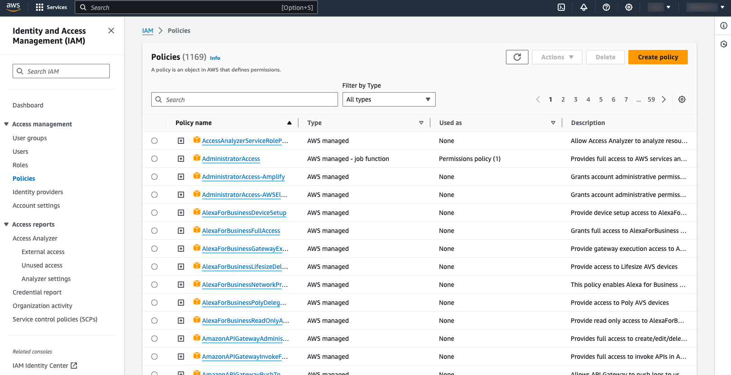731x375 pixels.
Task: Select radio button for AdministratorAccess-Amplify
Action: (x=154, y=177)
